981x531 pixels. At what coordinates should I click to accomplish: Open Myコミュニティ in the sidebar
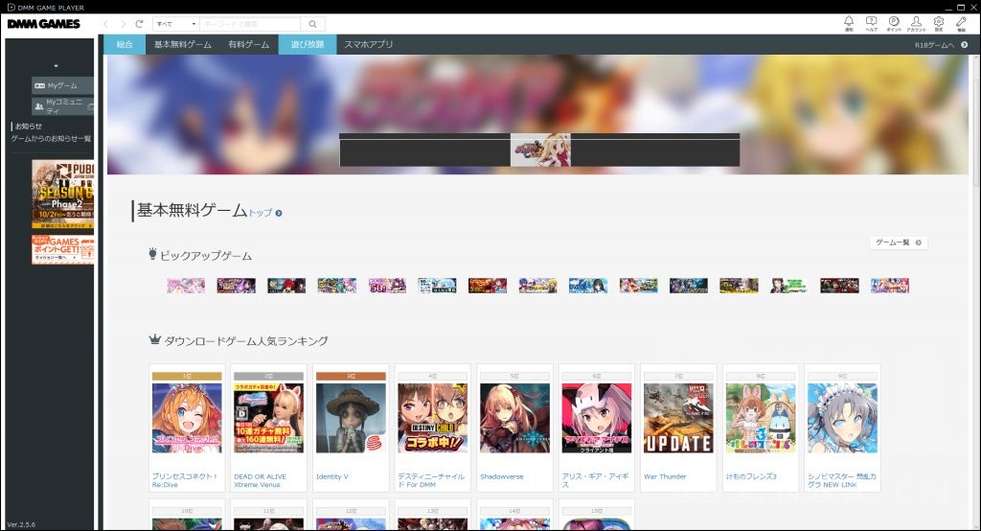(62, 105)
